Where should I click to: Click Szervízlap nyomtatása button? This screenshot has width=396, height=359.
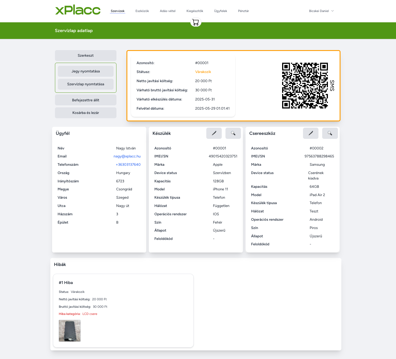86,84
